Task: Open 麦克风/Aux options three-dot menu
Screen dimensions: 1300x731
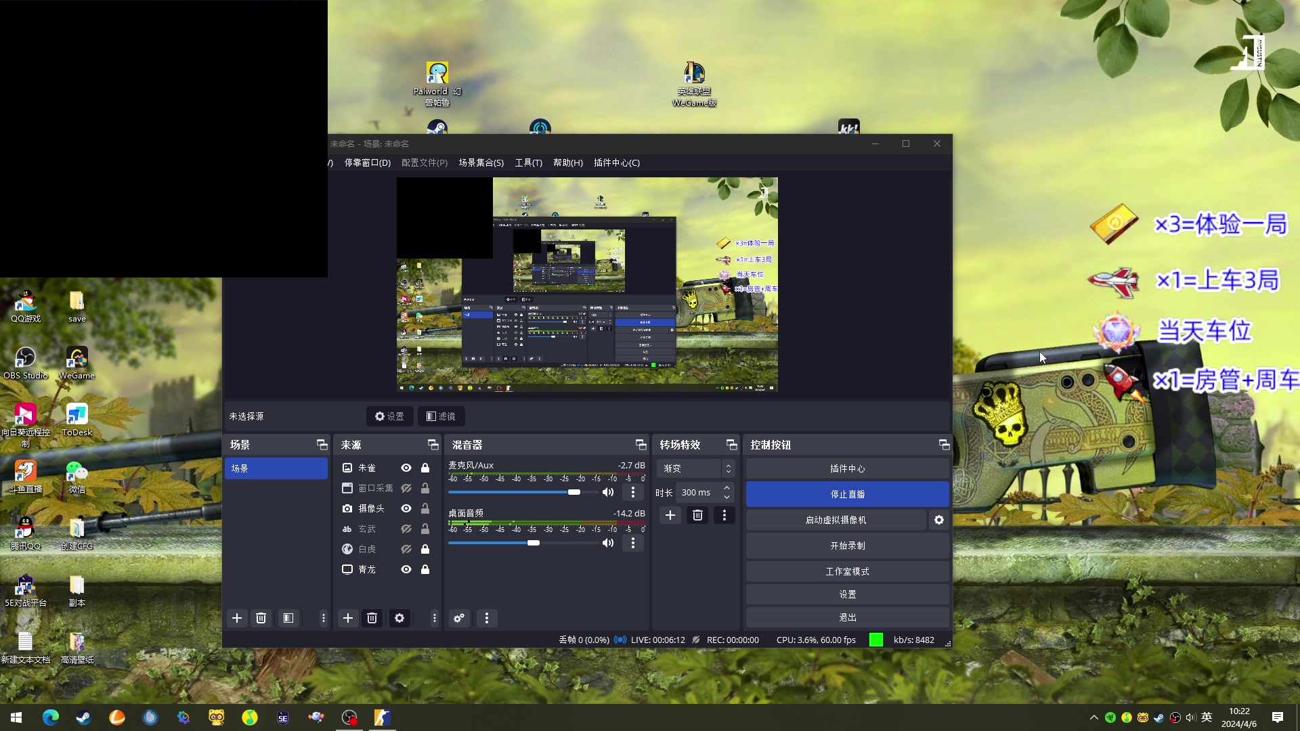Action: [633, 492]
